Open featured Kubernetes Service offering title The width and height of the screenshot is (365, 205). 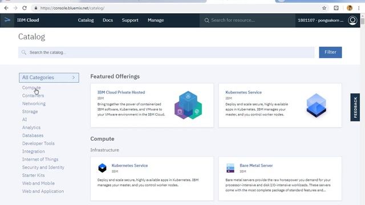click(244, 92)
